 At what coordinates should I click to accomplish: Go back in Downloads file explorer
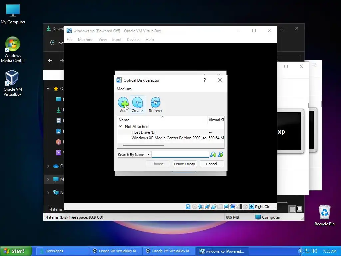[x=50, y=61]
